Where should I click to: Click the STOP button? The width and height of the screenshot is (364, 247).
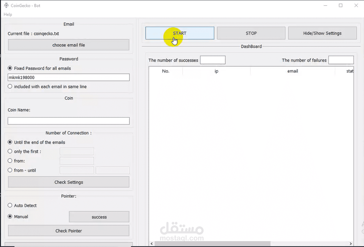(251, 33)
